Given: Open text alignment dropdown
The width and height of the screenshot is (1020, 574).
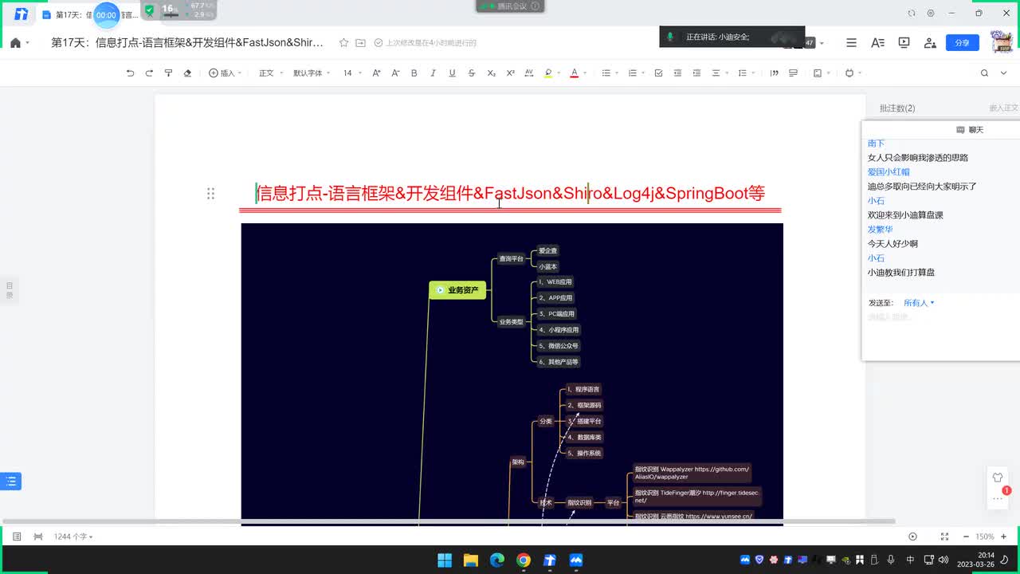Looking at the screenshot, I should click(x=719, y=73).
